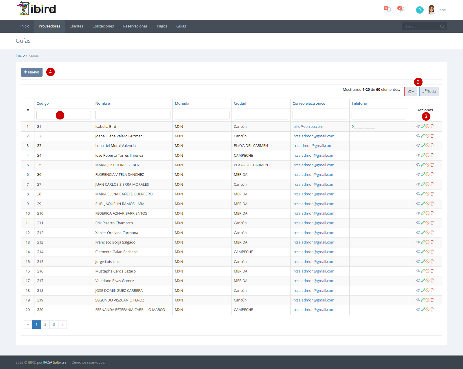Open the calendar alerts icon in header
463x369 pixels.
pyautogui.click(x=403, y=10)
